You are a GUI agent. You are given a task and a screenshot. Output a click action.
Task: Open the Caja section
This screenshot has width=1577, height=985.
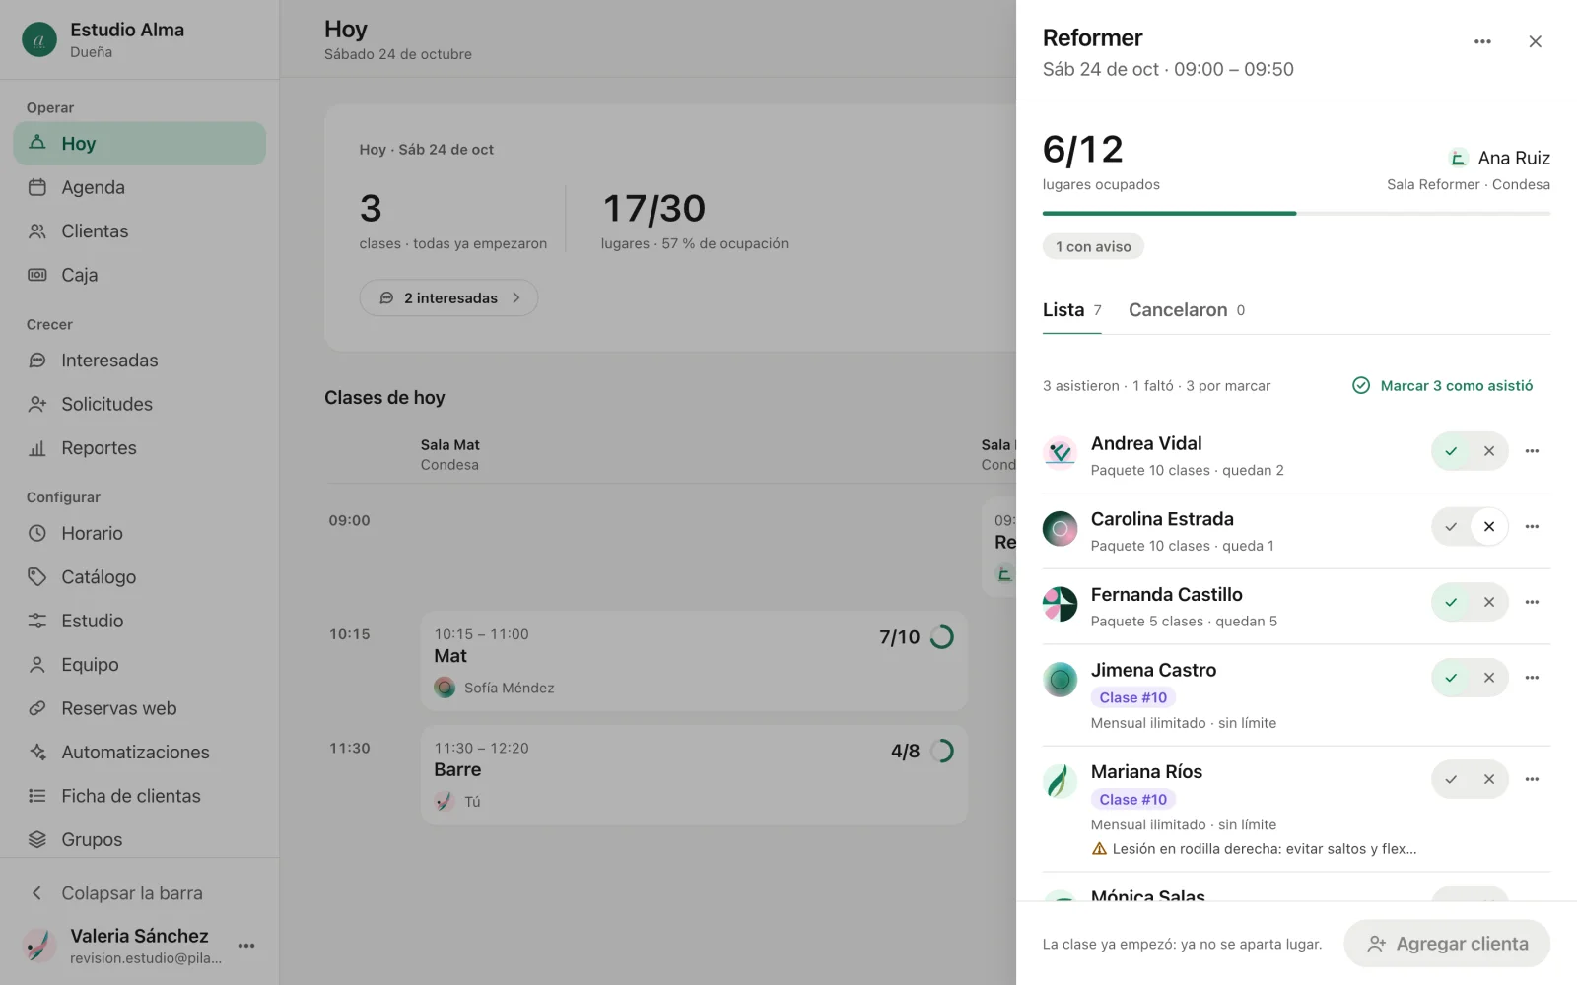click(139, 275)
